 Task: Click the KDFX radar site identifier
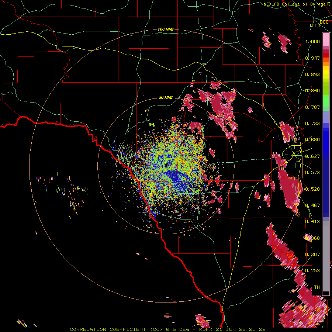coord(207,329)
